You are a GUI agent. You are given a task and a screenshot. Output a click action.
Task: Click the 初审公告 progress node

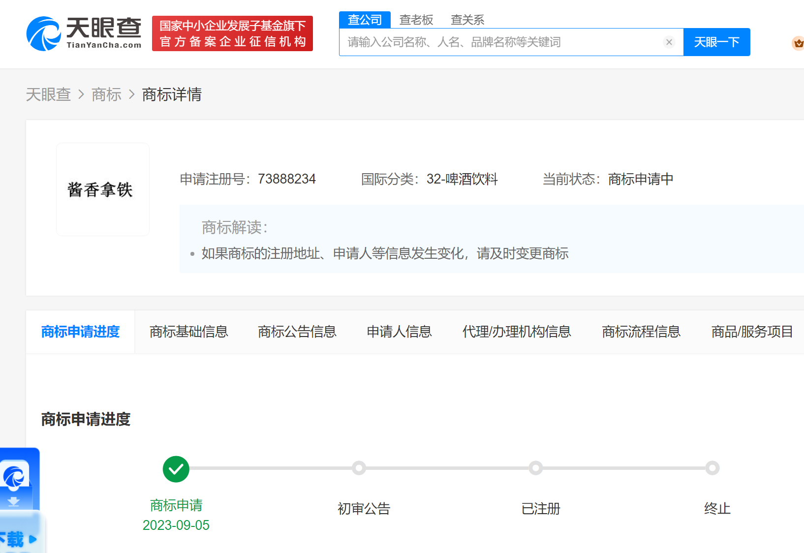pyautogui.click(x=359, y=468)
